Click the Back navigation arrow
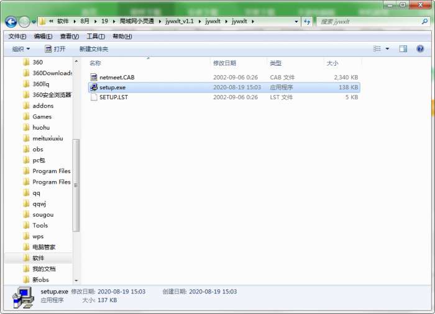435x314 pixels. tap(11, 22)
